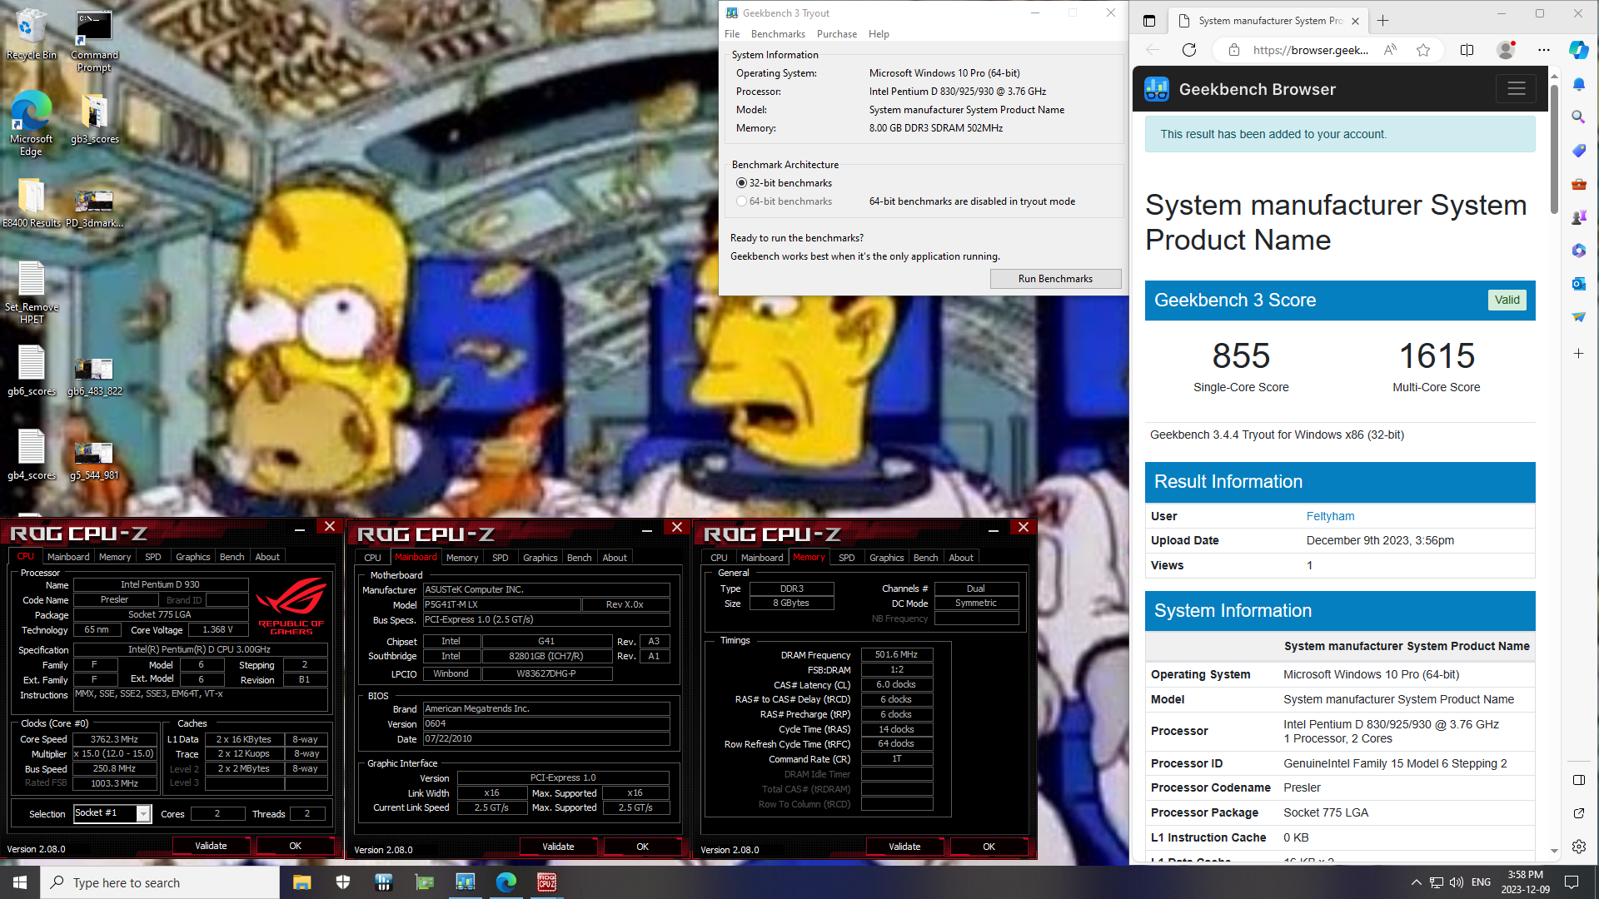Open Bench tab in Mainboard CPU-Z window
The width and height of the screenshot is (1599, 899).
point(579,558)
